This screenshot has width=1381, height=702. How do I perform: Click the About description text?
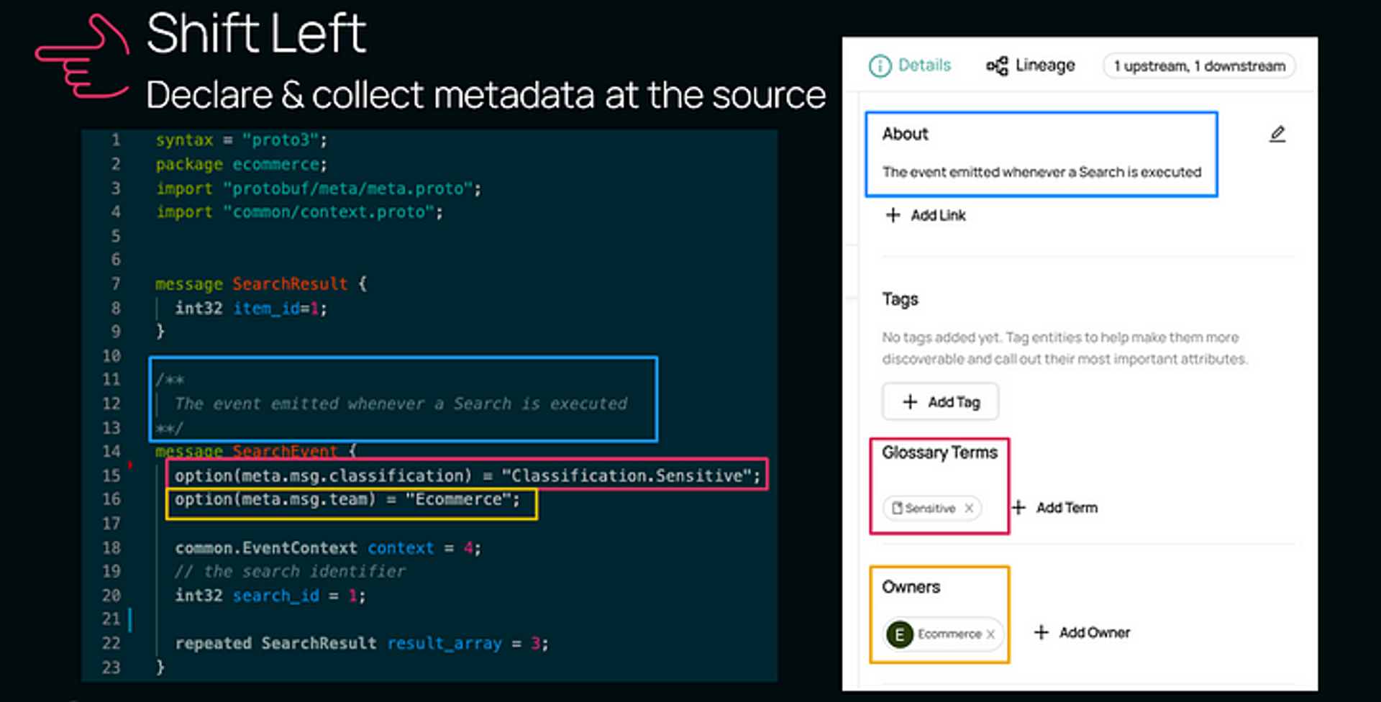(x=1042, y=172)
